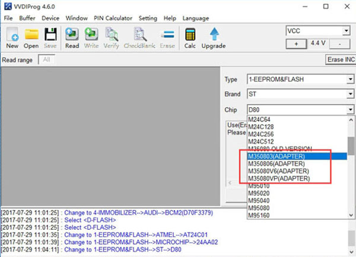Expand the VCC voltage dropdown
The image size is (356, 257).
point(346,31)
